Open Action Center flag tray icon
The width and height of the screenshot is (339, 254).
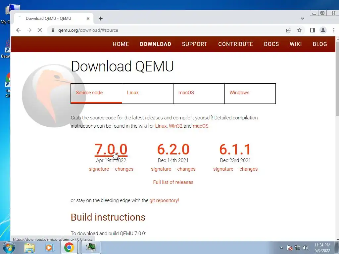290,248
